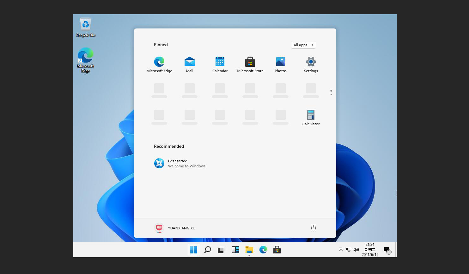Open the YUANXIANG XU user account menu
The width and height of the screenshot is (469, 274).
[x=175, y=228]
